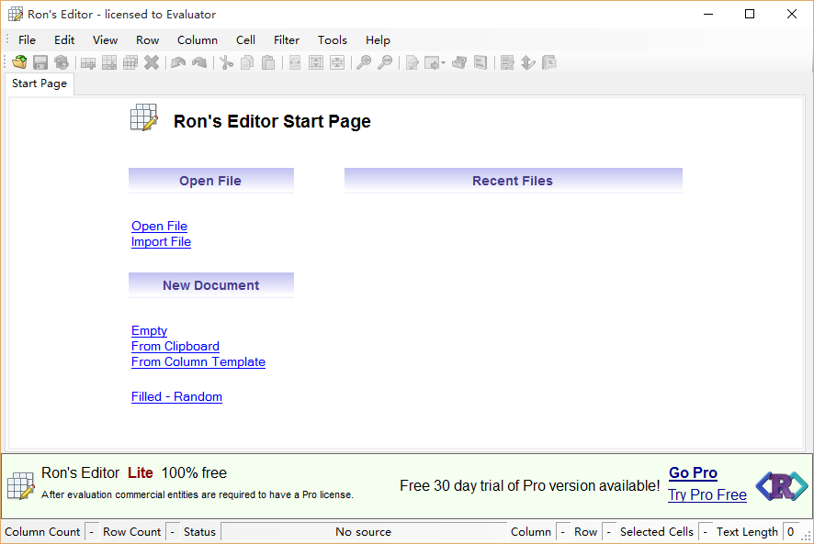Click the 'No source' status field
814x544 pixels.
[x=364, y=531]
